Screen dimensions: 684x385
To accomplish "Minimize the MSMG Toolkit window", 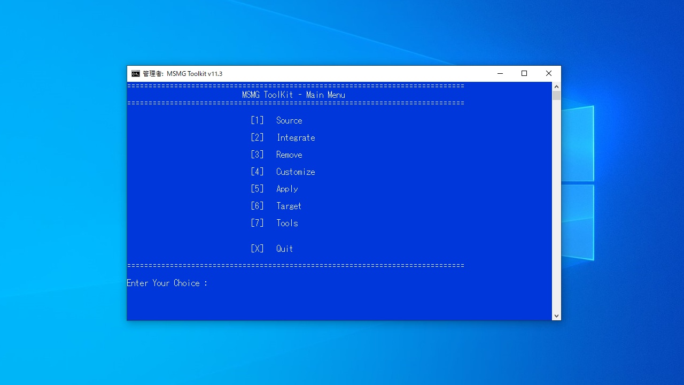I will point(500,74).
